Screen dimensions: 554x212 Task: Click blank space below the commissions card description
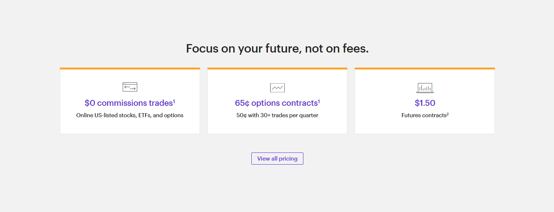pyautogui.click(x=130, y=126)
